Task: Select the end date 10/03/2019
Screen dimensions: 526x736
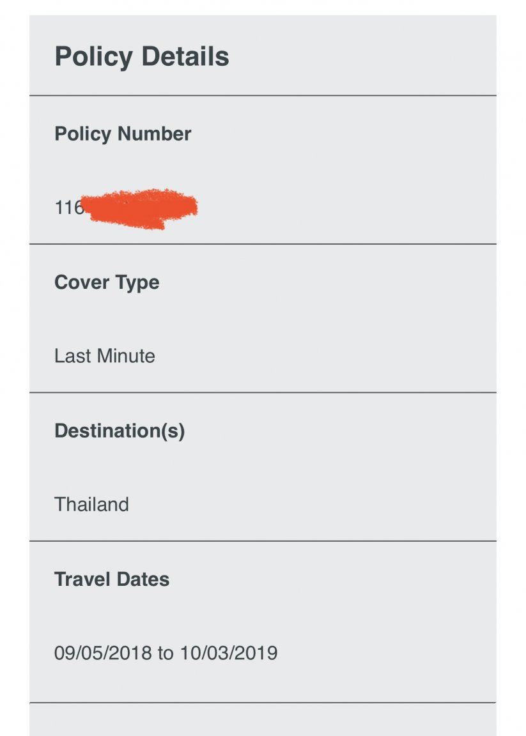Action: pos(229,653)
